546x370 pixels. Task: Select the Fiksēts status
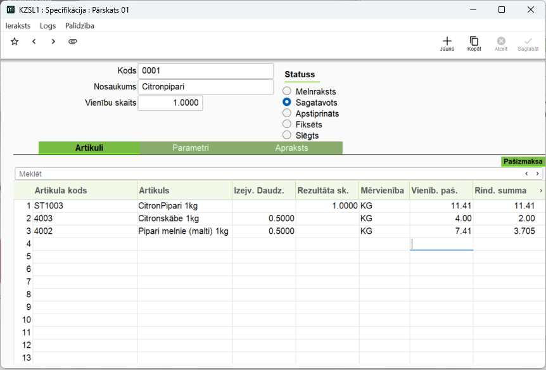click(x=287, y=124)
